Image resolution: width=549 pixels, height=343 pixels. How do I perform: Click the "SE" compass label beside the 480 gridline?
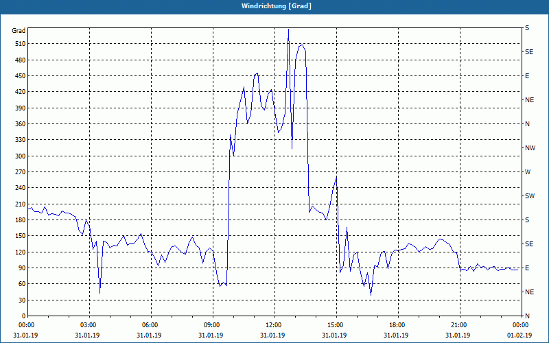[529, 52]
